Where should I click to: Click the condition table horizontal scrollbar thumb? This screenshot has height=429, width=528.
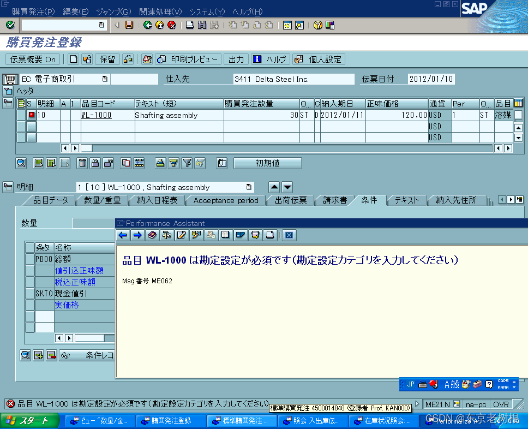(x=90, y=338)
